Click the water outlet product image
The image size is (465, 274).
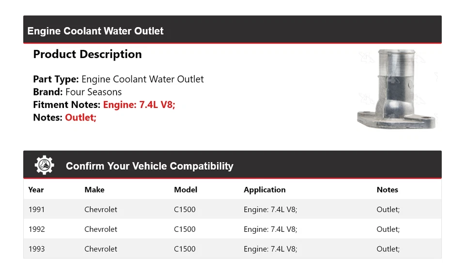pos(397,90)
